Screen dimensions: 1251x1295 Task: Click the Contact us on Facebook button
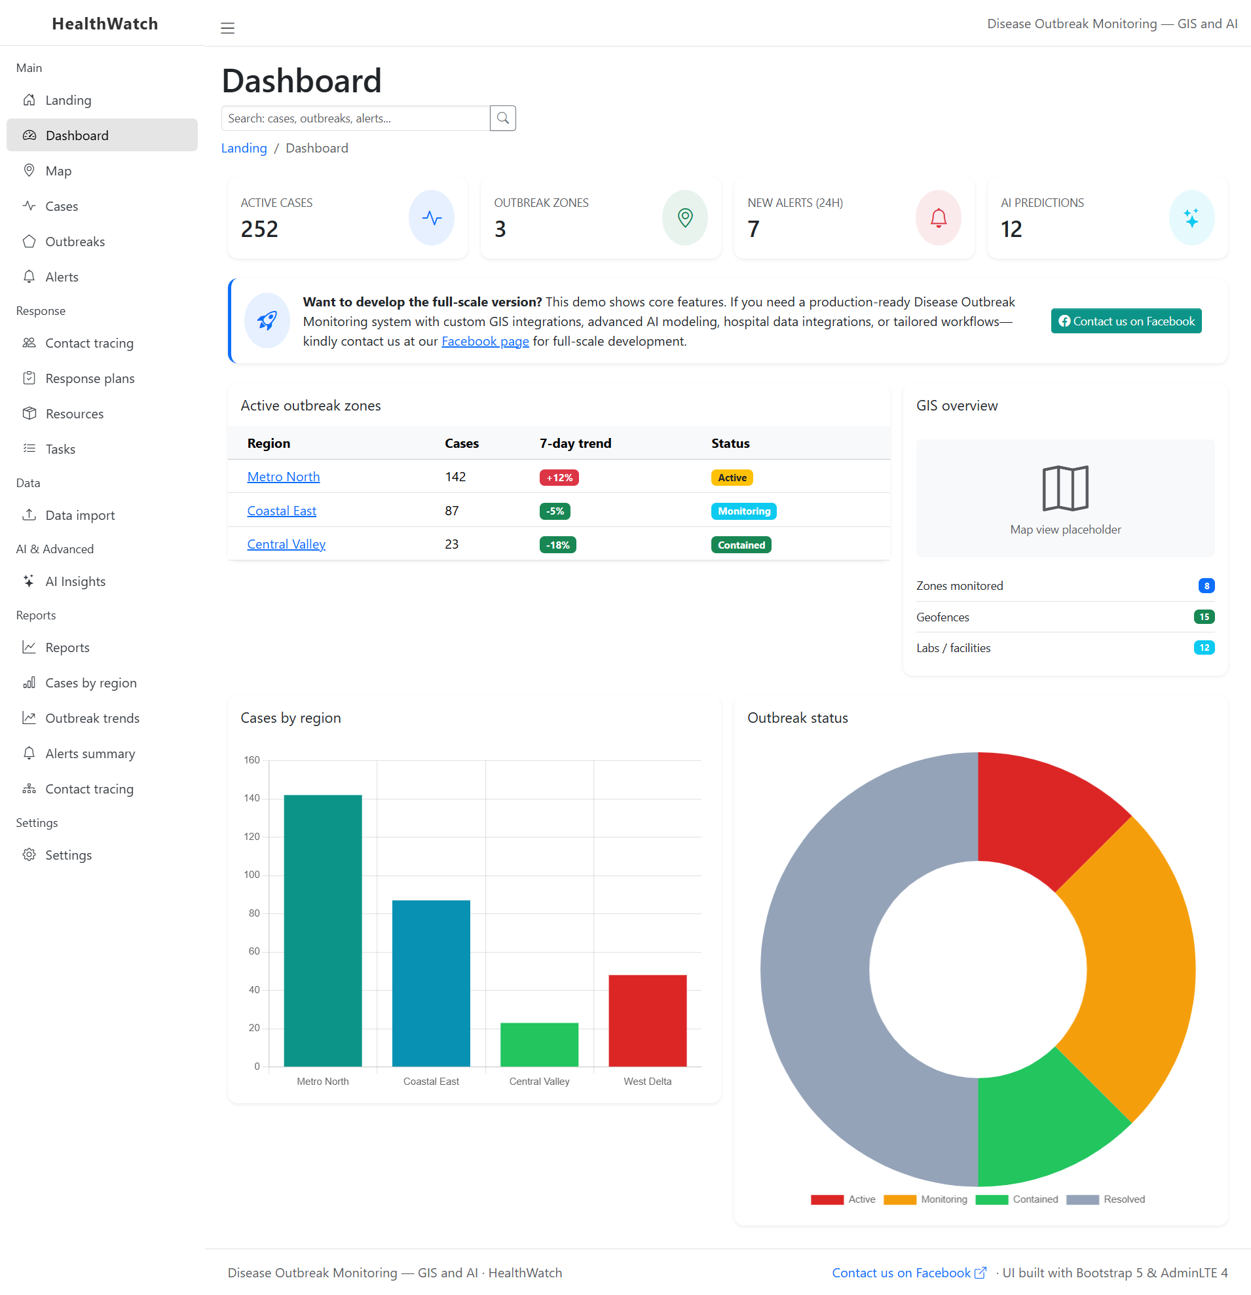pyautogui.click(x=1125, y=320)
